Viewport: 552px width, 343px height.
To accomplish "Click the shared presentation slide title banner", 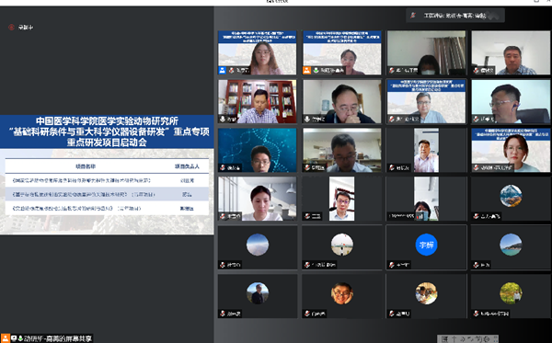I will (x=107, y=131).
